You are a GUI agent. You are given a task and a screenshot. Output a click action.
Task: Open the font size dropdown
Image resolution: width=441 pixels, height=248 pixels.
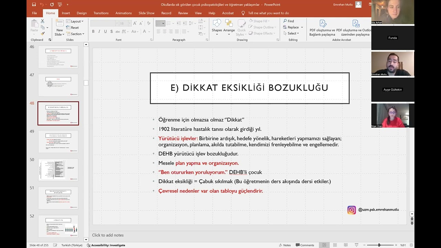pos(129,23)
